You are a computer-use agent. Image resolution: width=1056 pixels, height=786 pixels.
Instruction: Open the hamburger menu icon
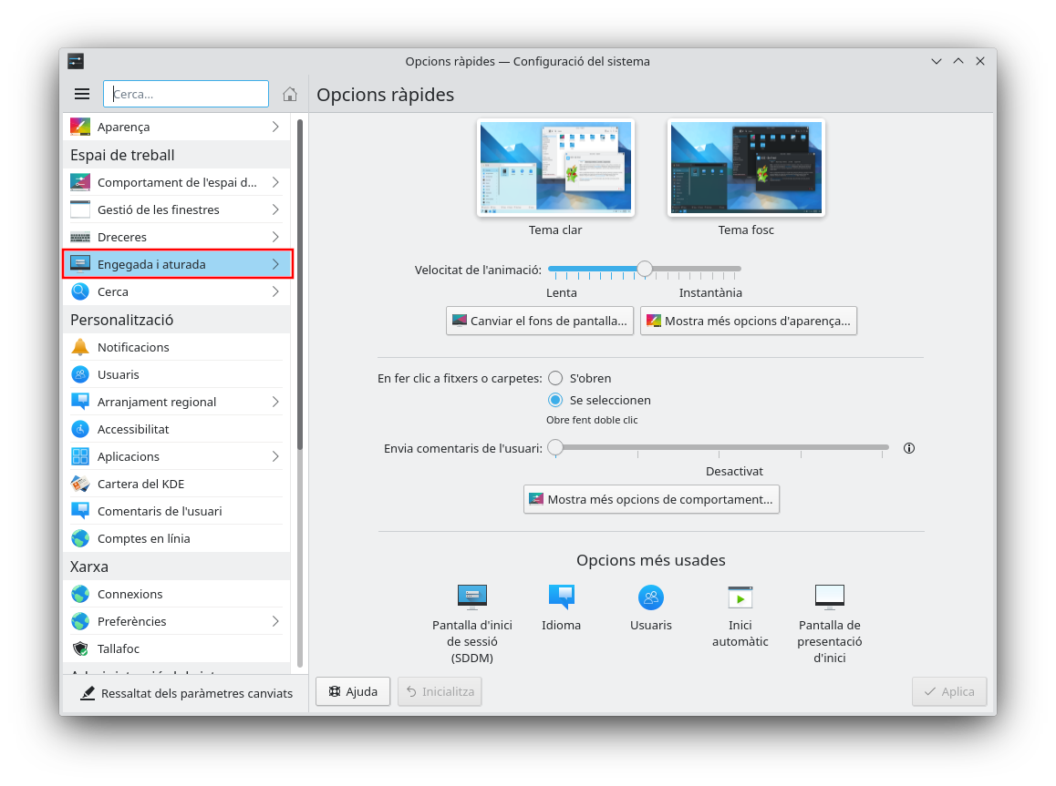(x=82, y=94)
